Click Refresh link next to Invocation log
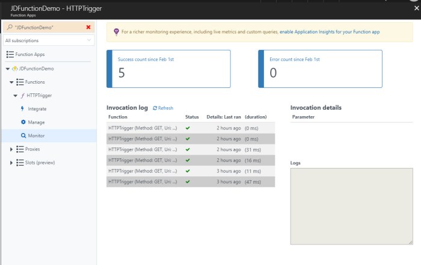This screenshot has width=421, height=265. [165, 108]
